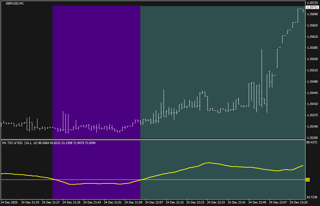Click the 1.35550 price axis label
Image resolution: width=320 pixels, height=206 pixels.
point(313,59)
